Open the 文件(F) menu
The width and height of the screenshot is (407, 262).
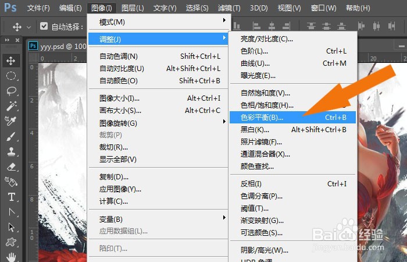(38, 8)
